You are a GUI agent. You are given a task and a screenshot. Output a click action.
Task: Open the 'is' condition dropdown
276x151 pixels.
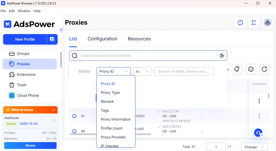click(142, 71)
